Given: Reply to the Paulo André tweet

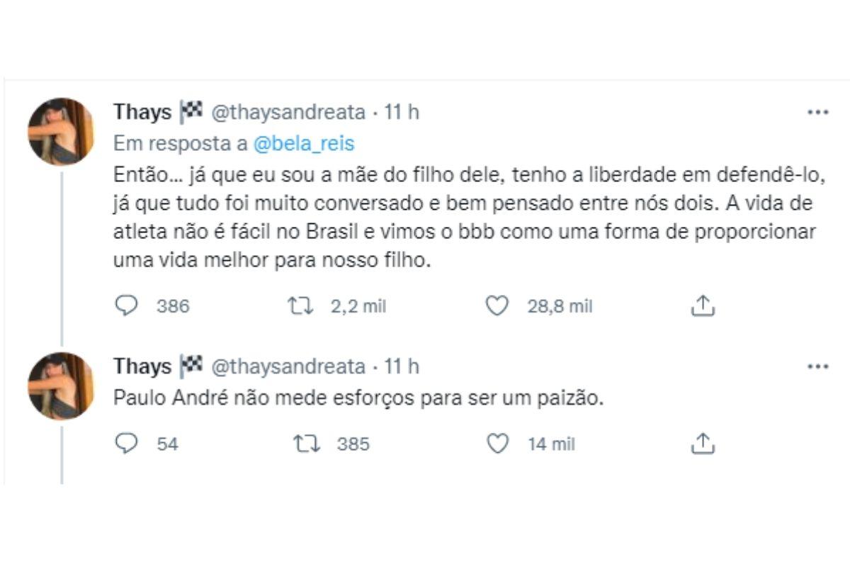Looking at the screenshot, I should pyautogui.click(x=125, y=444).
